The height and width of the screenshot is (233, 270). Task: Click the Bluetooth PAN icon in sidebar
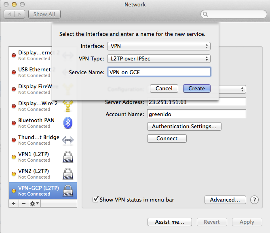pyautogui.click(x=67, y=123)
